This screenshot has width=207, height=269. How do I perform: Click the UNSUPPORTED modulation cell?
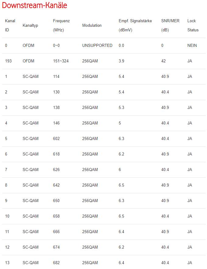(97, 46)
